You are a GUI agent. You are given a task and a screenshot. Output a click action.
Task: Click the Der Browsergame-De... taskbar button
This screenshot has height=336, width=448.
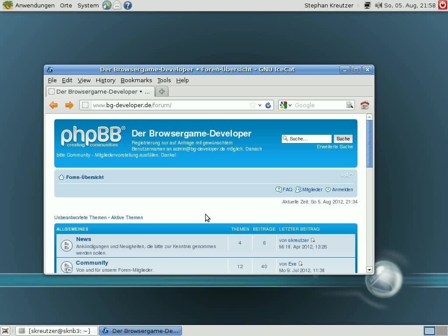(140, 331)
